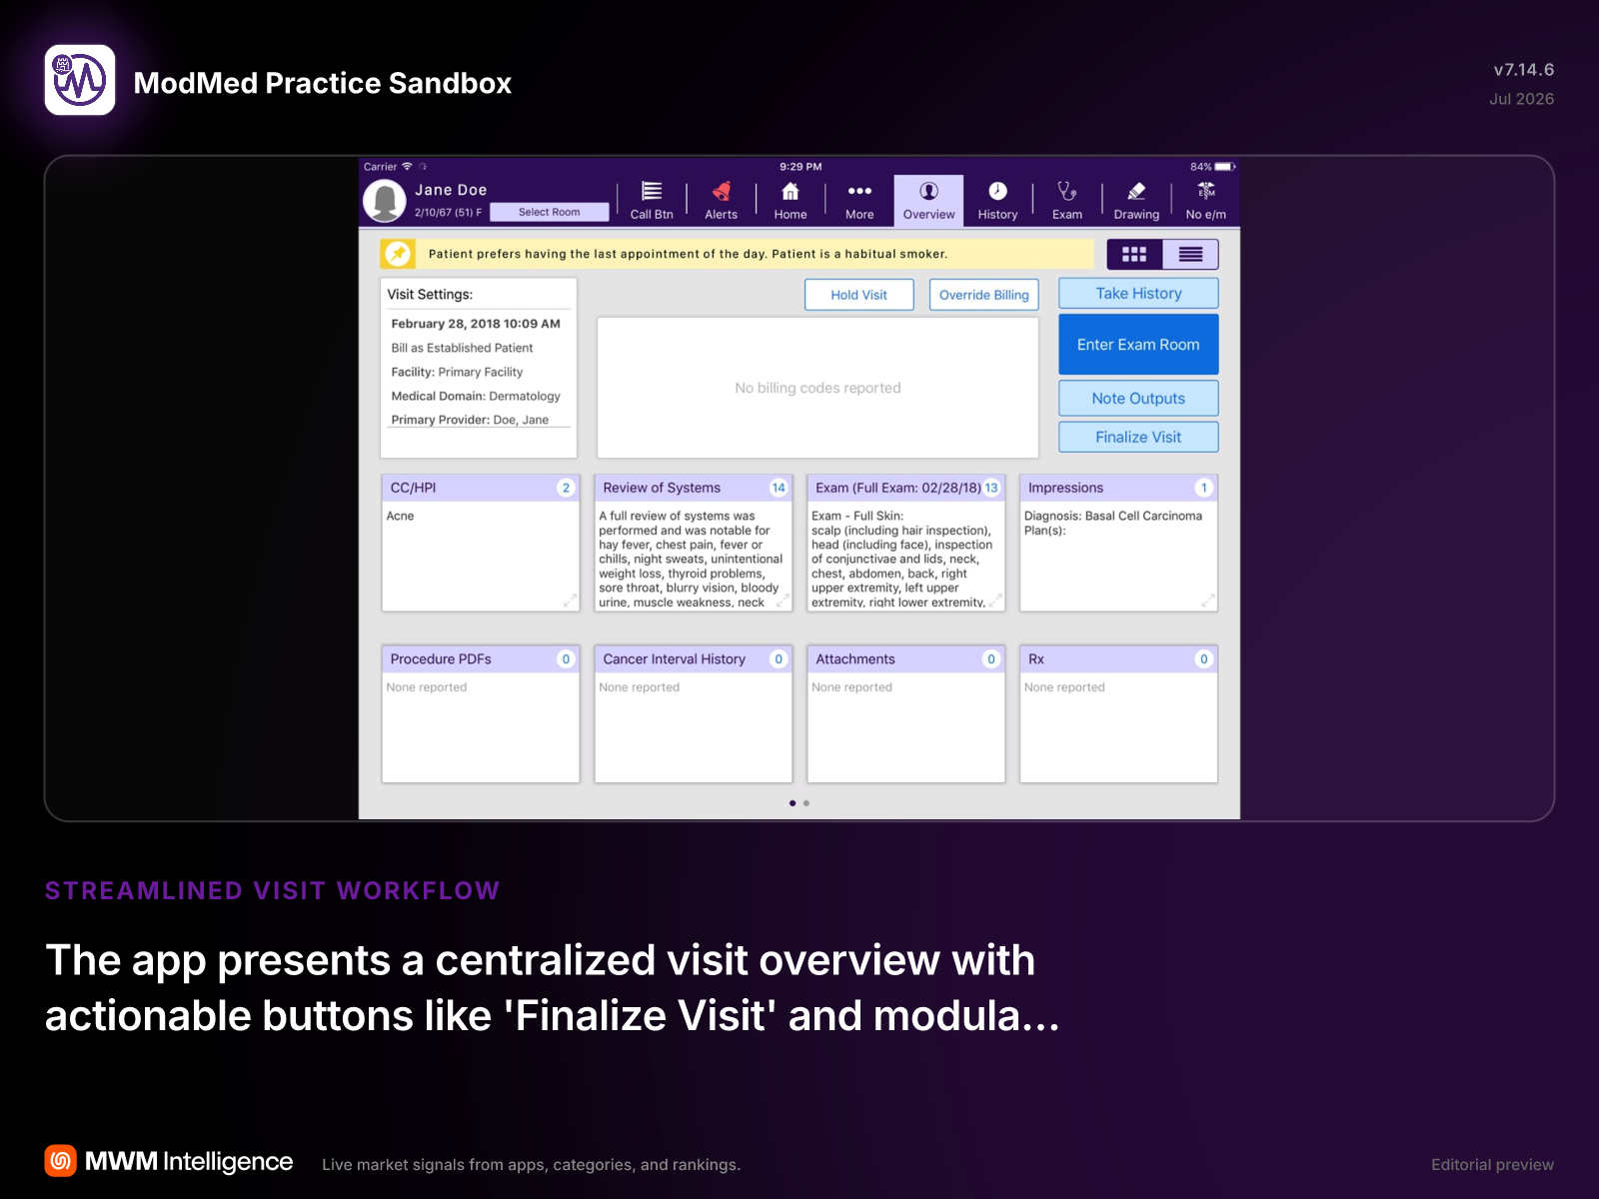Select 'Facility: Primary Facility' setting
This screenshot has width=1599, height=1199.
click(x=457, y=372)
